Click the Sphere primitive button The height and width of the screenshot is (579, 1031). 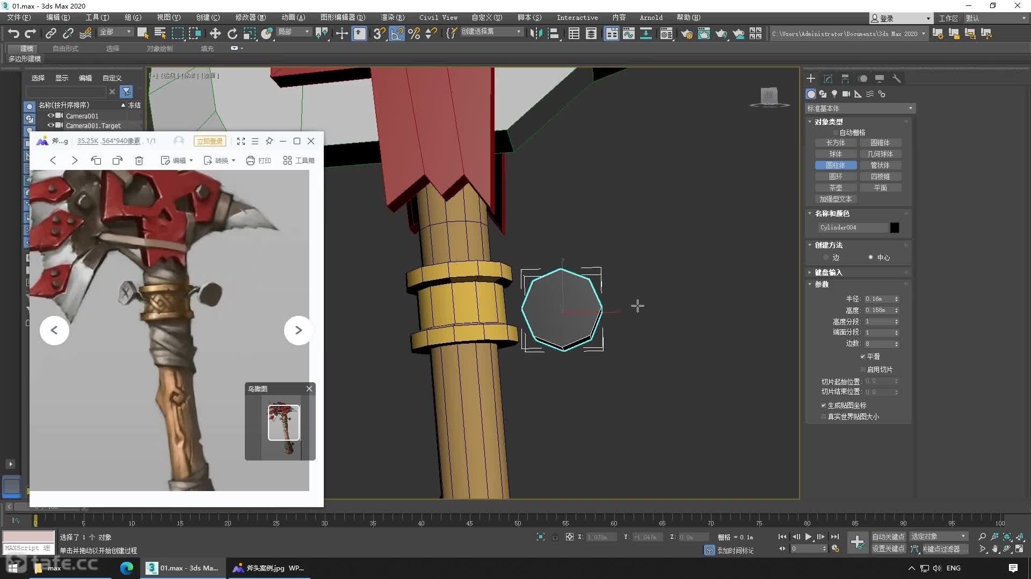pos(836,154)
